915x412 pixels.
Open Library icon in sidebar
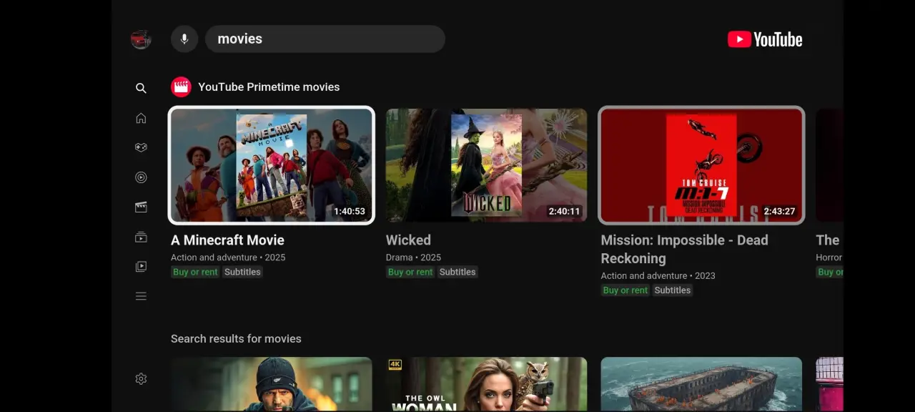[141, 267]
